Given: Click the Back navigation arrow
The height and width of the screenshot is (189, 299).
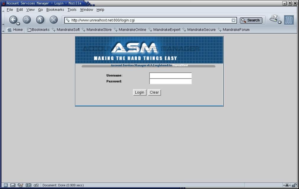Looking at the screenshot, I should [14, 19].
